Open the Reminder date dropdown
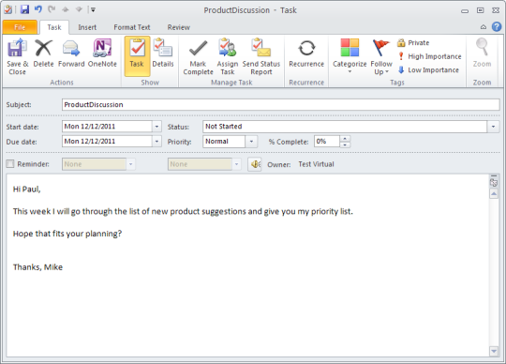The width and height of the screenshot is (506, 364). [x=130, y=164]
